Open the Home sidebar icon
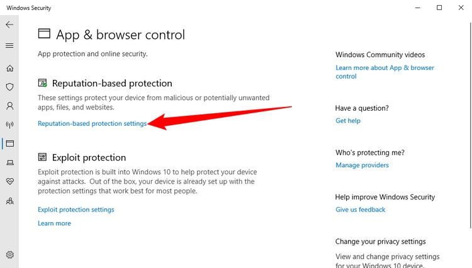The image size is (472, 268). point(9,69)
